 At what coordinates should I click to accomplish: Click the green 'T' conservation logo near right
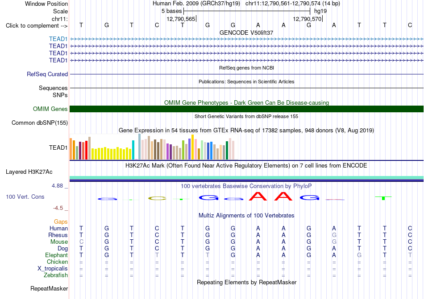(x=383, y=198)
